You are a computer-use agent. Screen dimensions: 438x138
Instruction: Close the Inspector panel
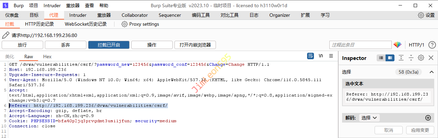431,58
